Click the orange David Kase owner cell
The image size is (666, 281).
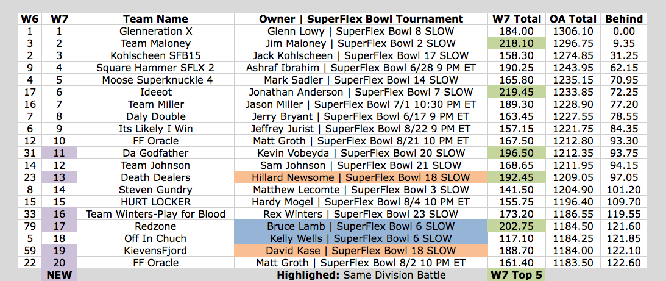tap(361, 251)
